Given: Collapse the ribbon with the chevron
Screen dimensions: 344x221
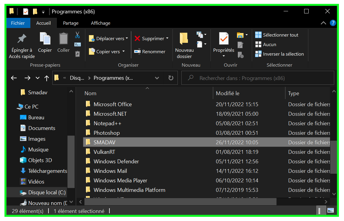Looking at the screenshot, I should click(323, 23).
